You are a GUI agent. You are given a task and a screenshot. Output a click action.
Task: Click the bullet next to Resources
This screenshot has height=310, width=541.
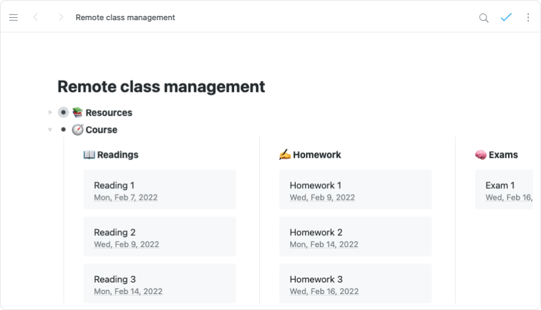tap(63, 113)
